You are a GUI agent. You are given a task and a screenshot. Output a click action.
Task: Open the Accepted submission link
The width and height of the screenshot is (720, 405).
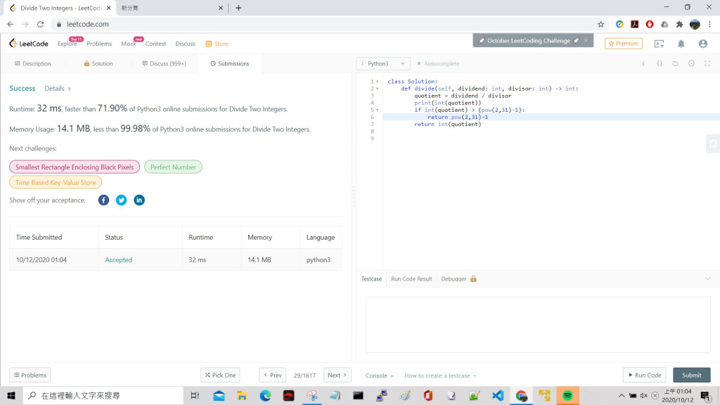(x=118, y=260)
